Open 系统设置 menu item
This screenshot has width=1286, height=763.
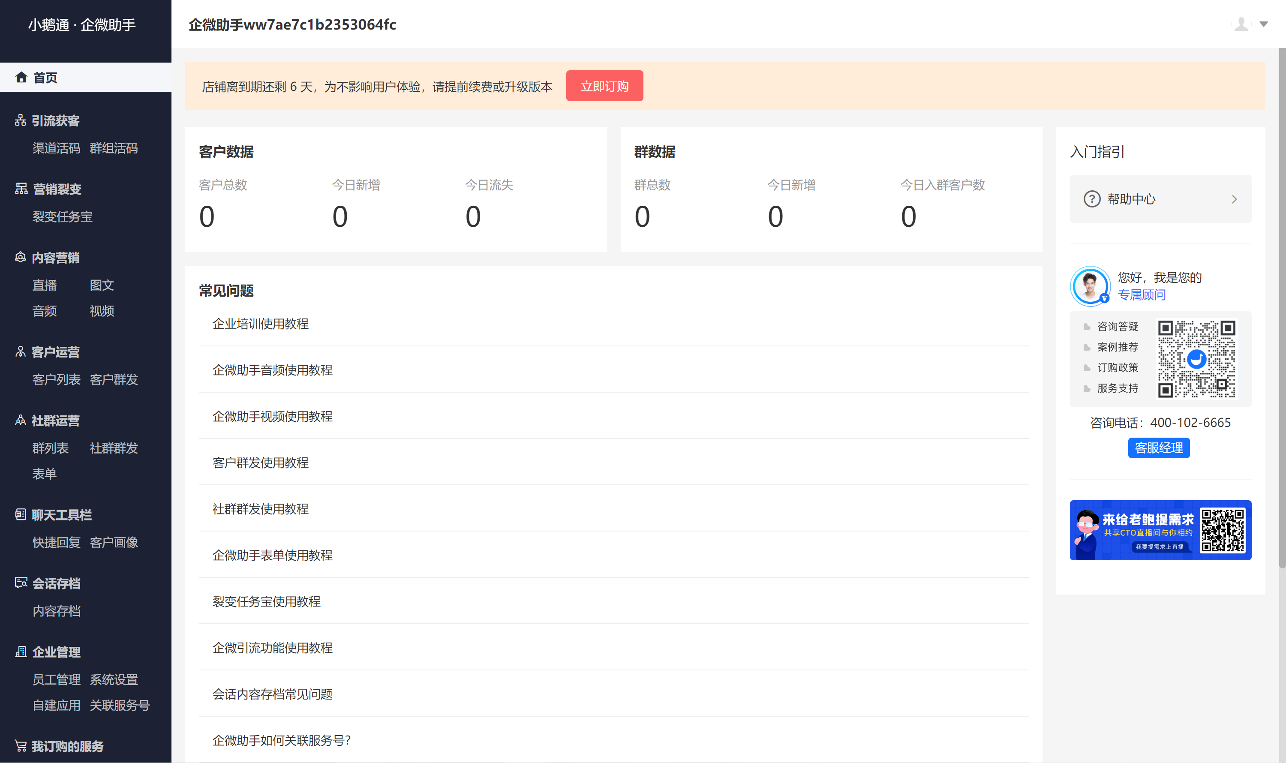click(114, 679)
